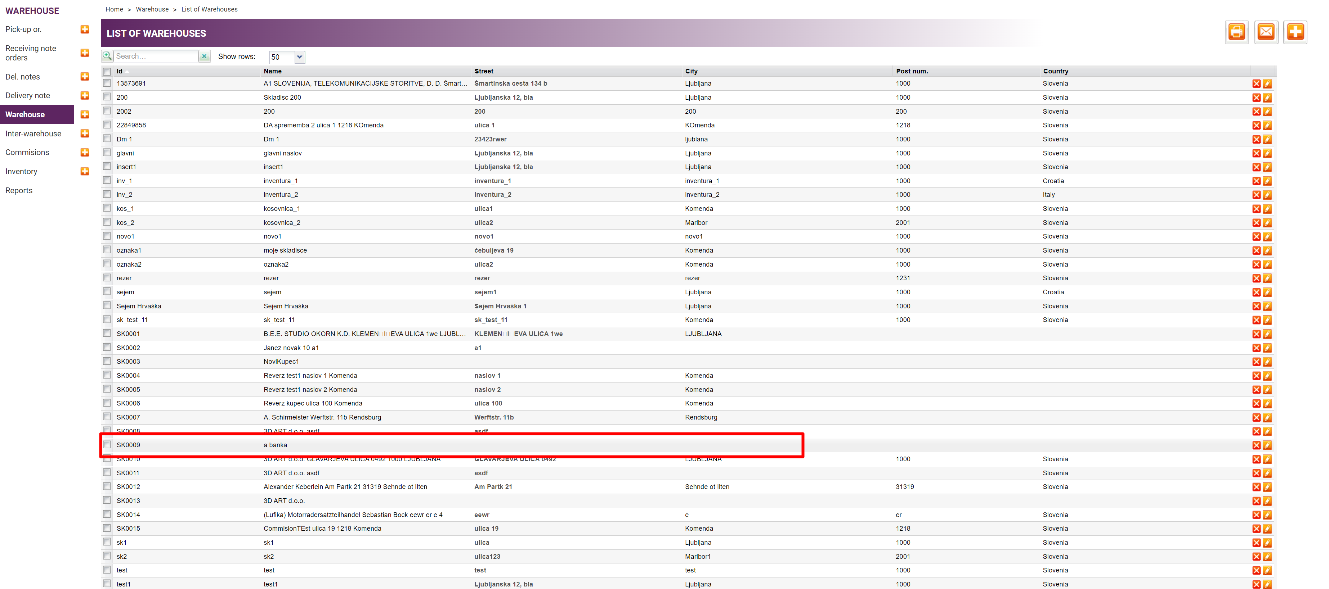
Task: Edit the SK0009 a banka warehouse
Action: point(1267,445)
